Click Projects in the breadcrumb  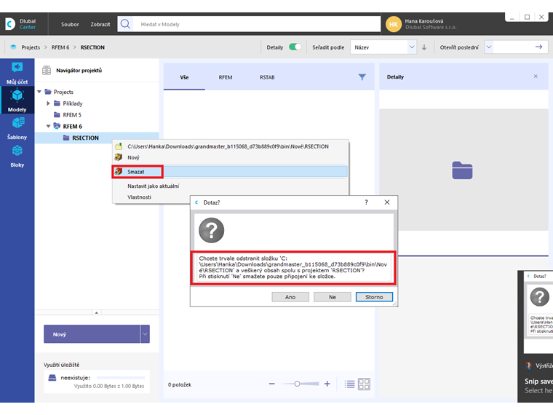[31, 47]
